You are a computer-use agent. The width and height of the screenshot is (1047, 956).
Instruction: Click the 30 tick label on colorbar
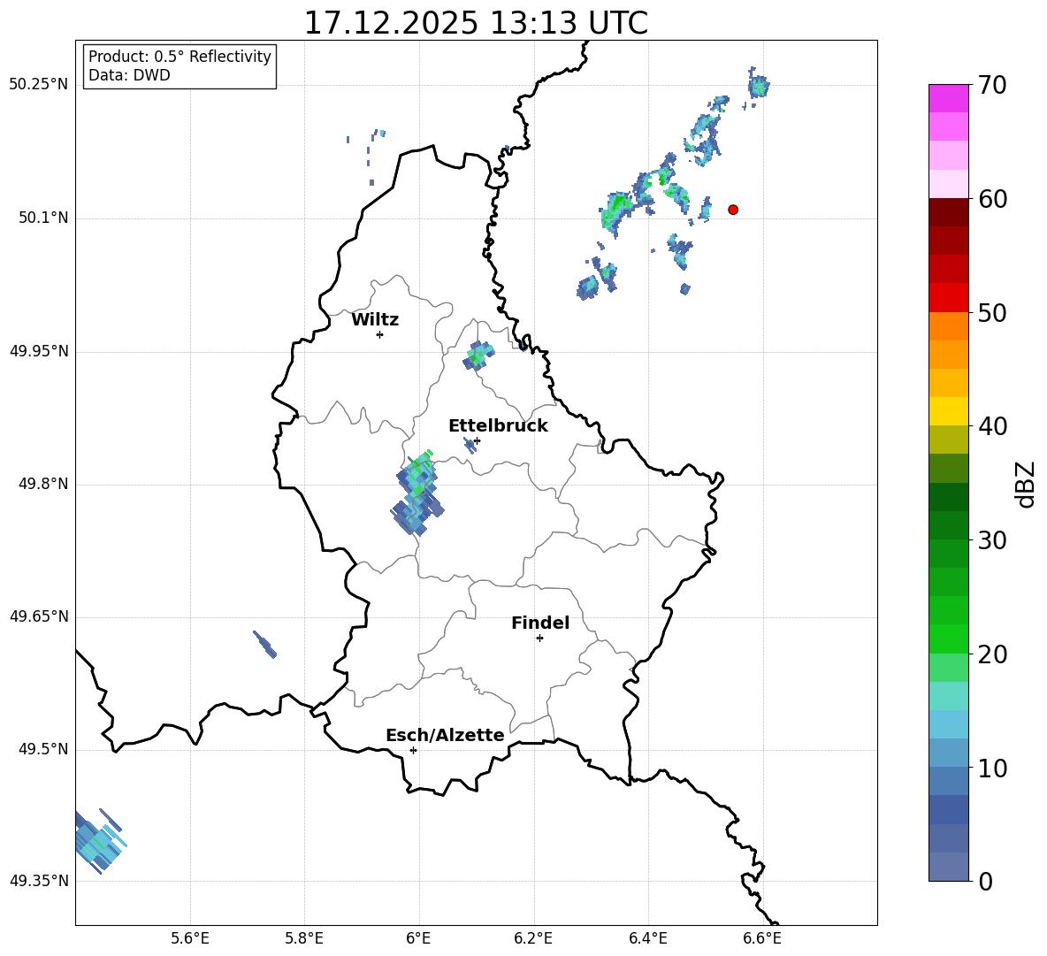(992, 540)
